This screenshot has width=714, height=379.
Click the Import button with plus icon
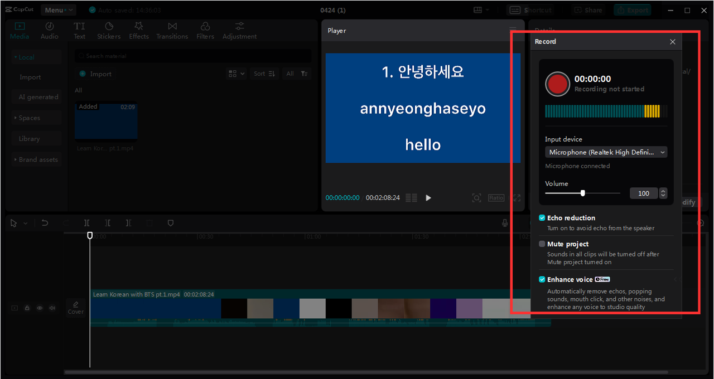click(95, 74)
